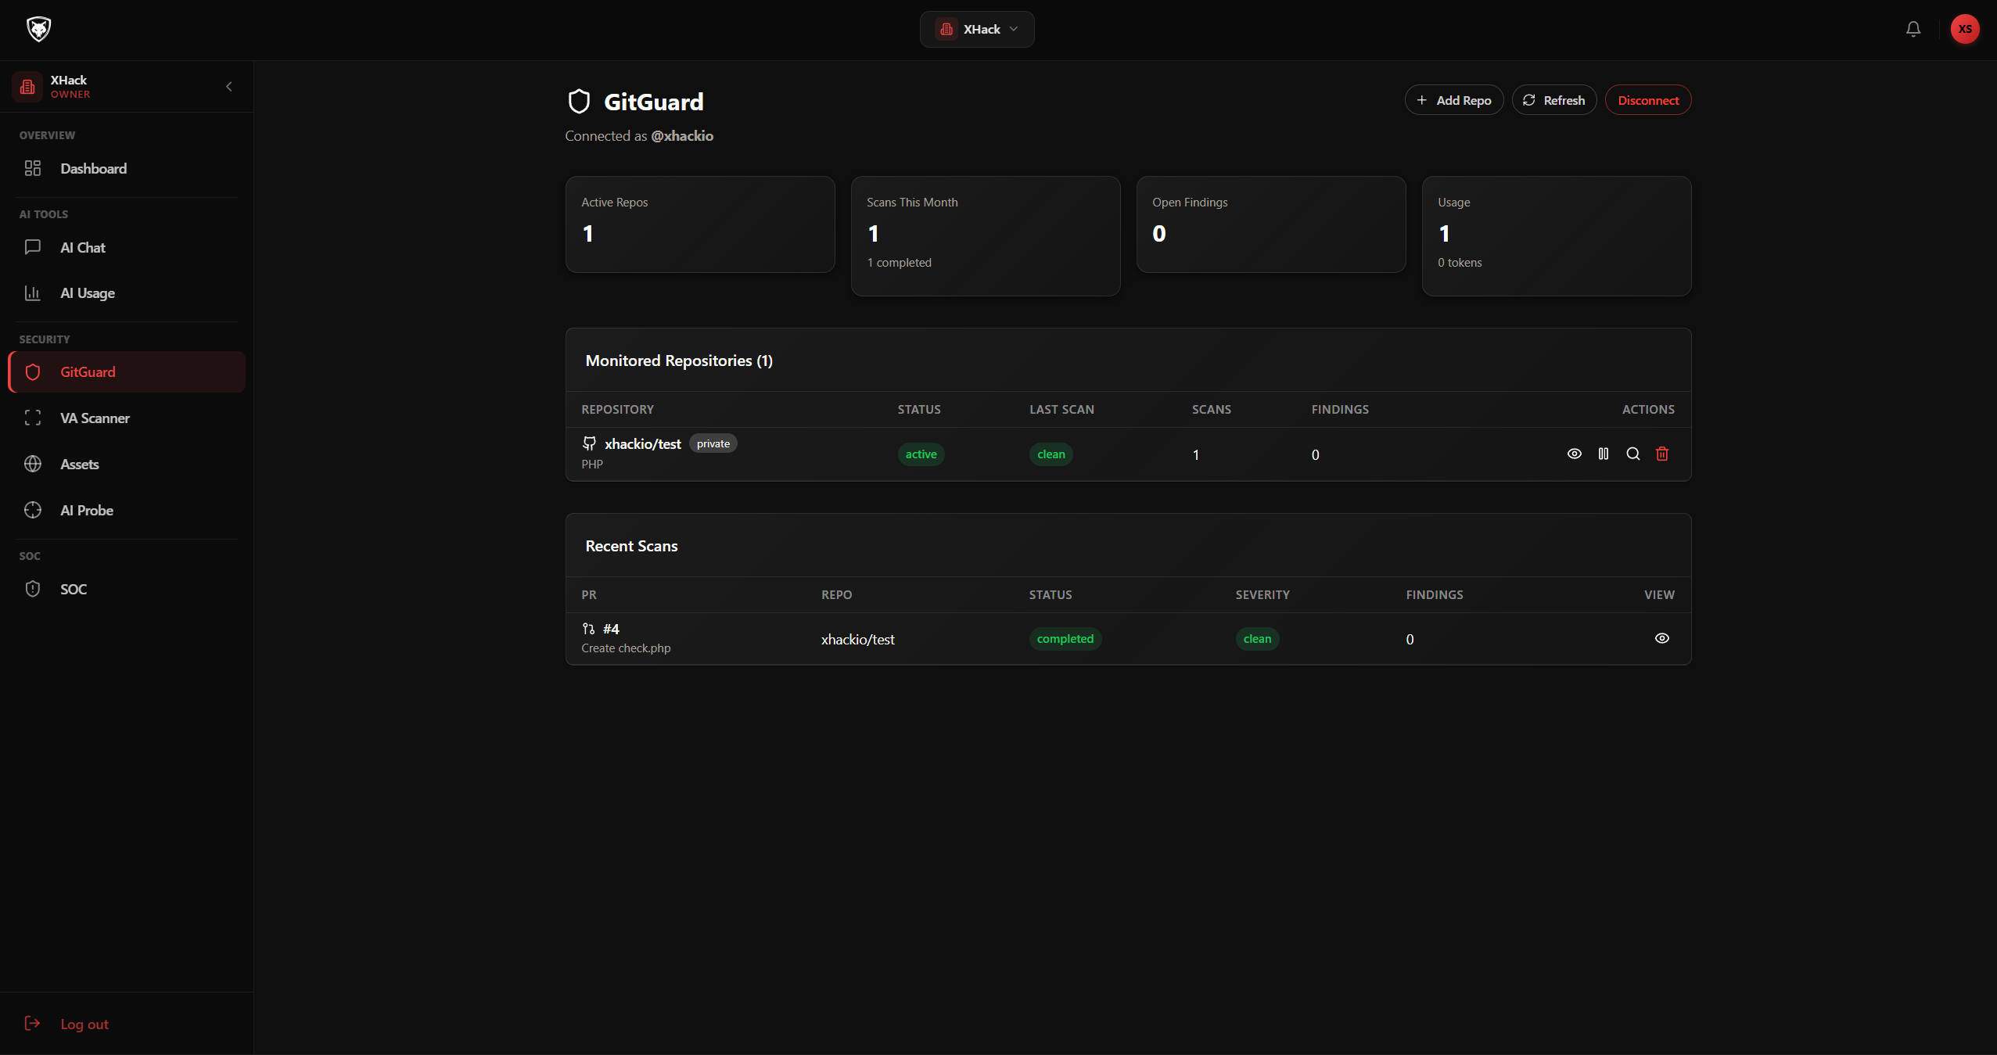The width and height of the screenshot is (1997, 1055).
Task: Click the AI Usage bar chart icon
Action: pyautogui.click(x=33, y=293)
